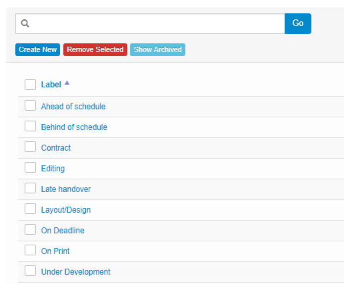Open the On Deadline label
Screen dimensions: 344x284
coord(63,231)
